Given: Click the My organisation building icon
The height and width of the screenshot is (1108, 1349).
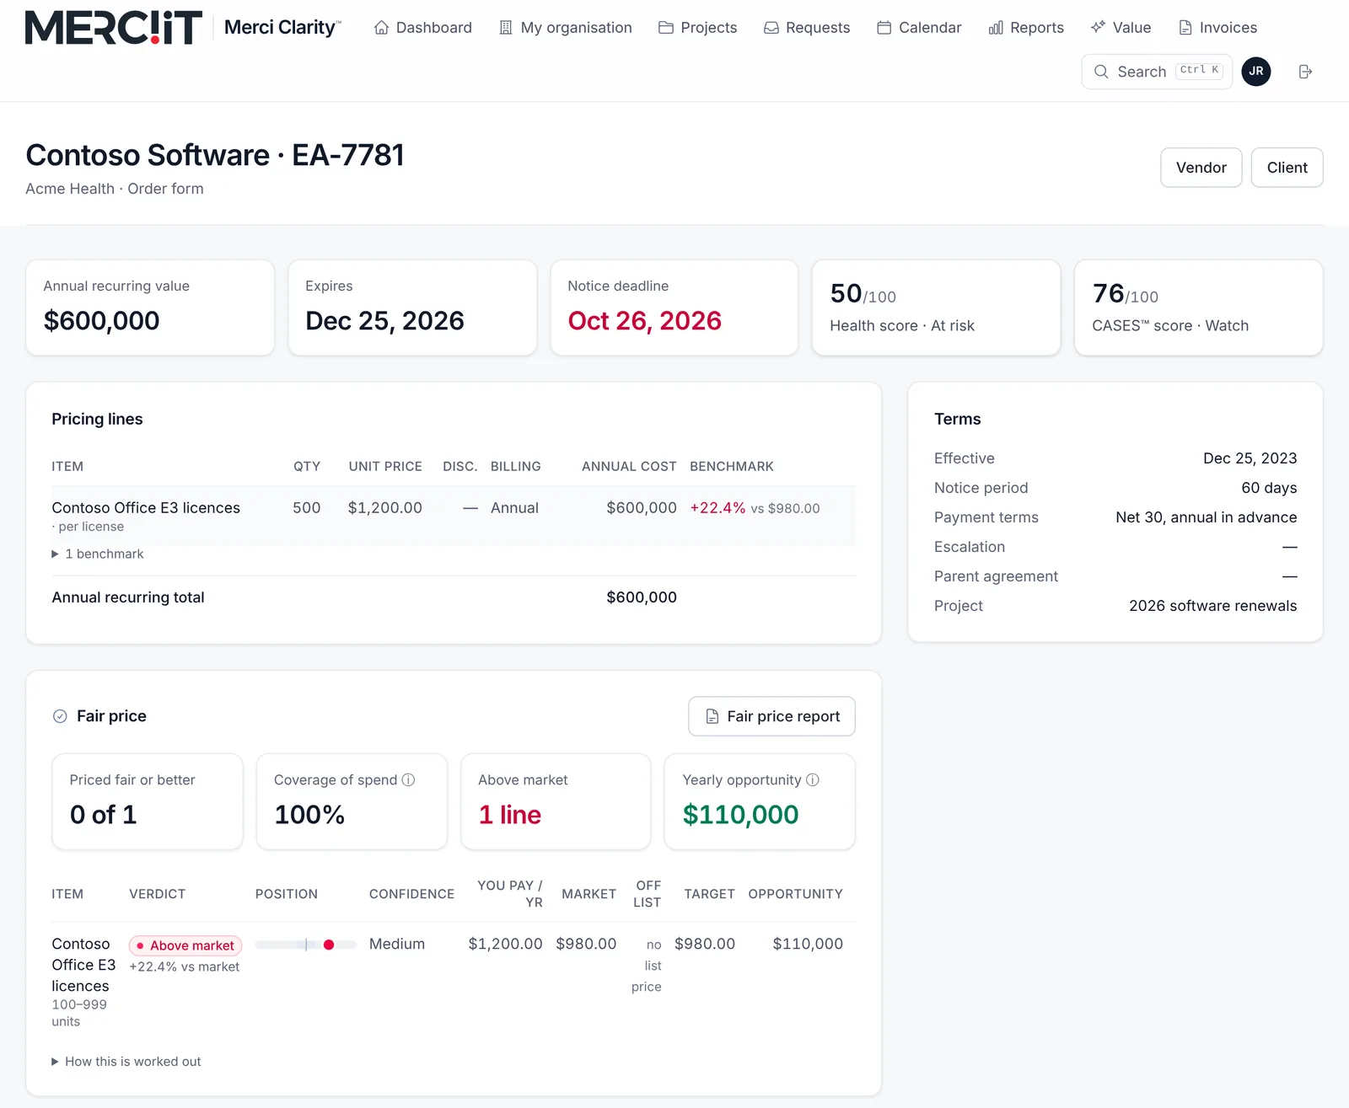Looking at the screenshot, I should (x=506, y=28).
